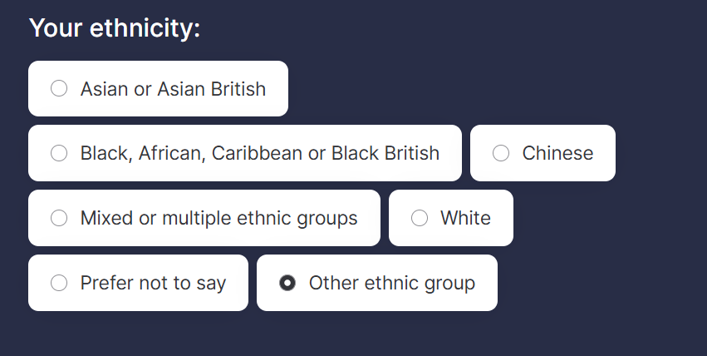Click the "Your ethnicity:" heading
Screen dimensions: 707x356
point(115,28)
